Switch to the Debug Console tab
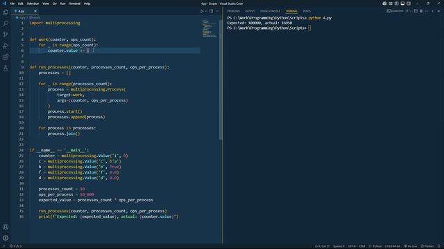This screenshot has width=444, height=249. [270, 11]
